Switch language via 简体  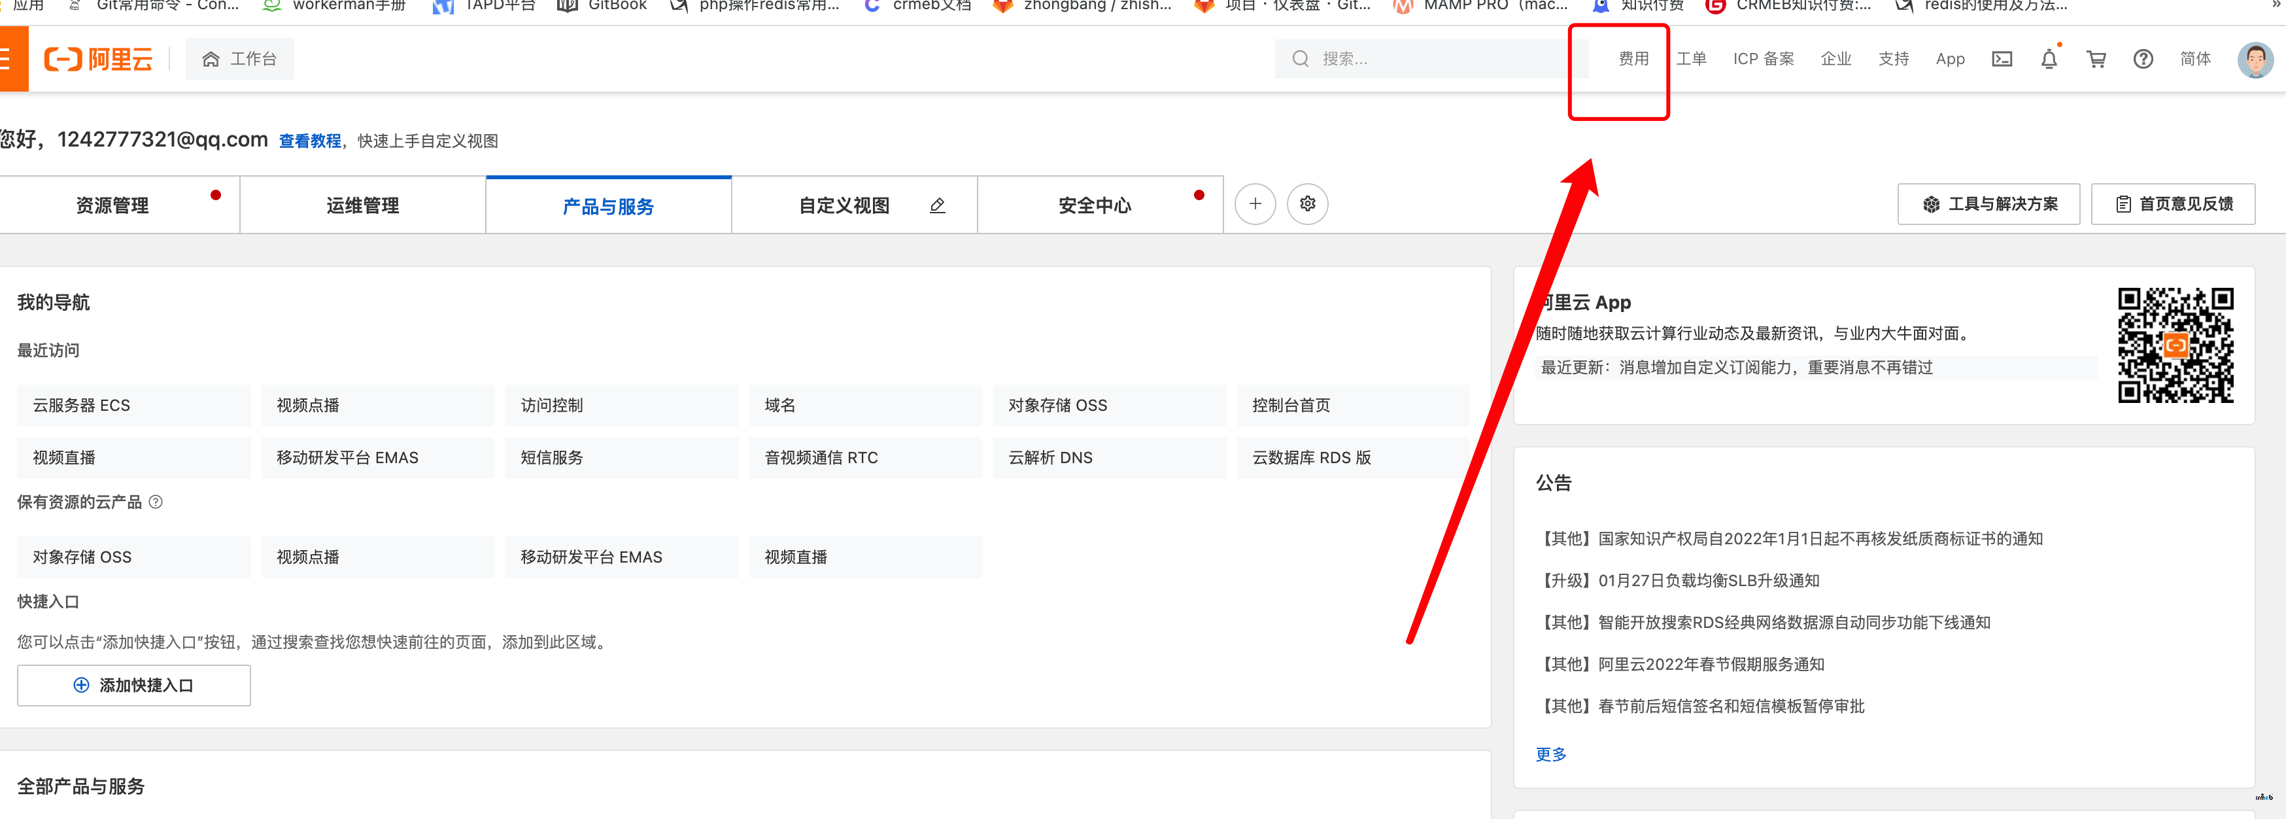coord(2196,59)
